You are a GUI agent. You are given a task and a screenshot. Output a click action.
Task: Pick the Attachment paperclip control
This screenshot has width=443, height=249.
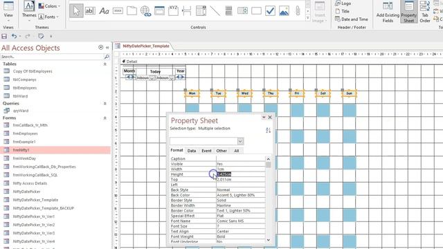point(298,11)
